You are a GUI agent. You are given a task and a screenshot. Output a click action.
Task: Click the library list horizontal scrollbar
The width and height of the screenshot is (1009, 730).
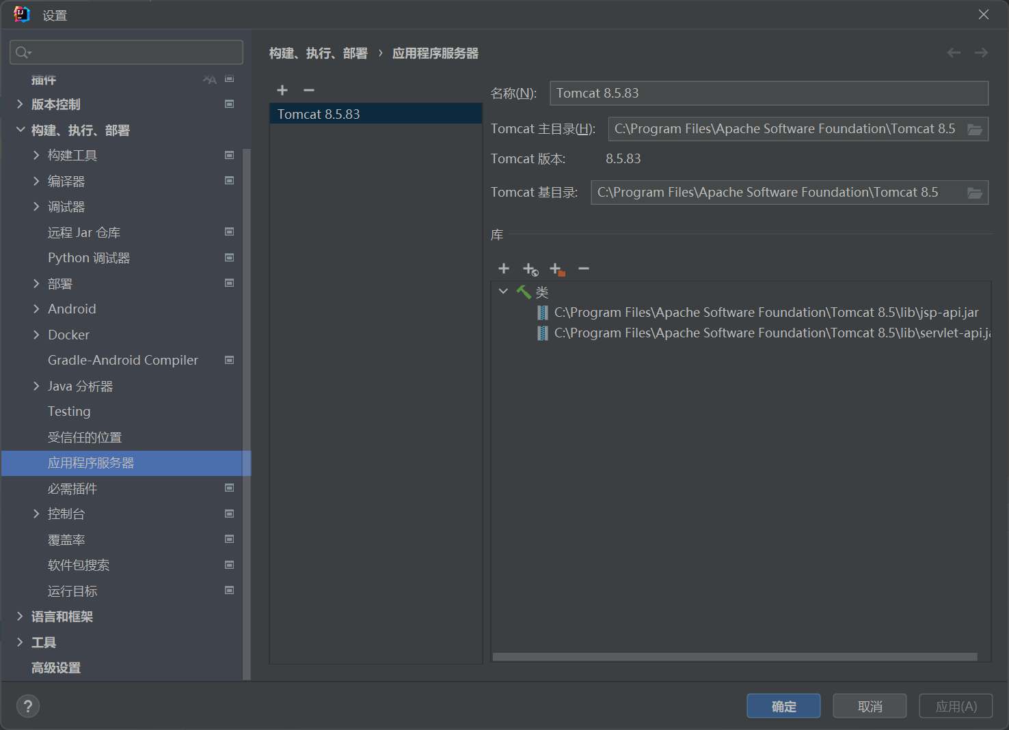click(x=735, y=657)
